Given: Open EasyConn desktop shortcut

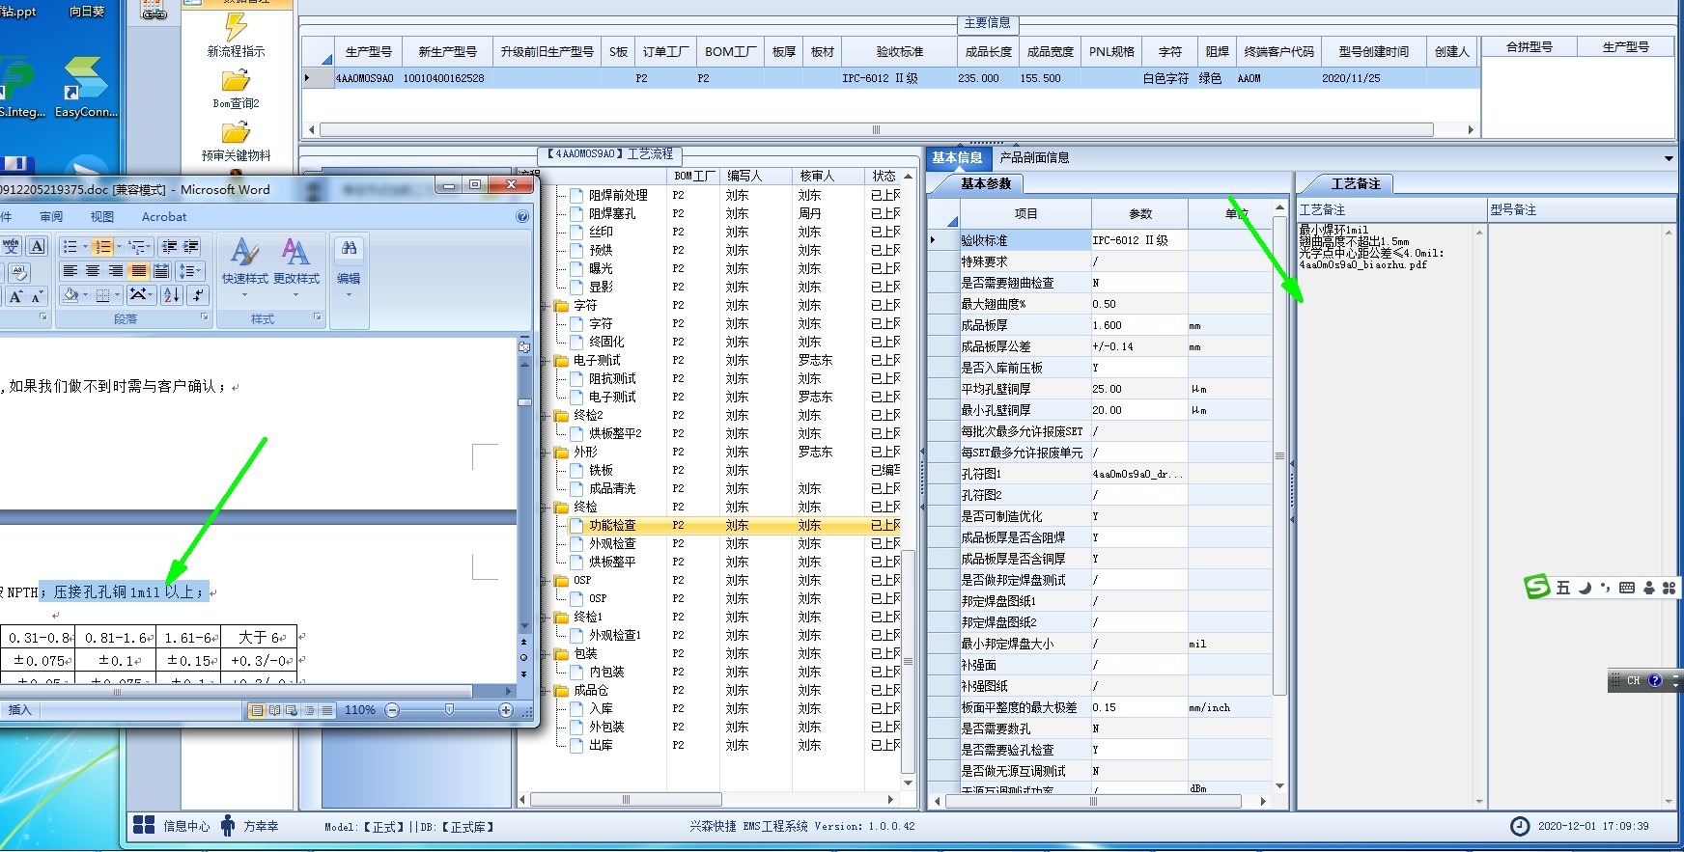Looking at the screenshot, I should click(x=85, y=87).
